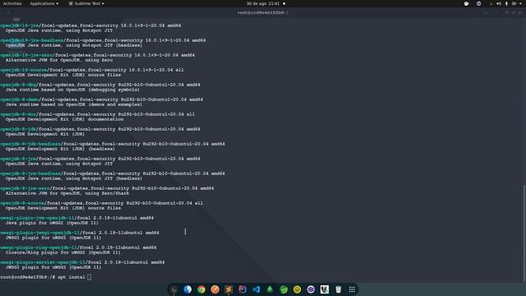Viewport: 526px width, 296px height.
Task: Launch the JetBrains IDE icon in the dock
Action: pyautogui.click(x=242, y=289)
